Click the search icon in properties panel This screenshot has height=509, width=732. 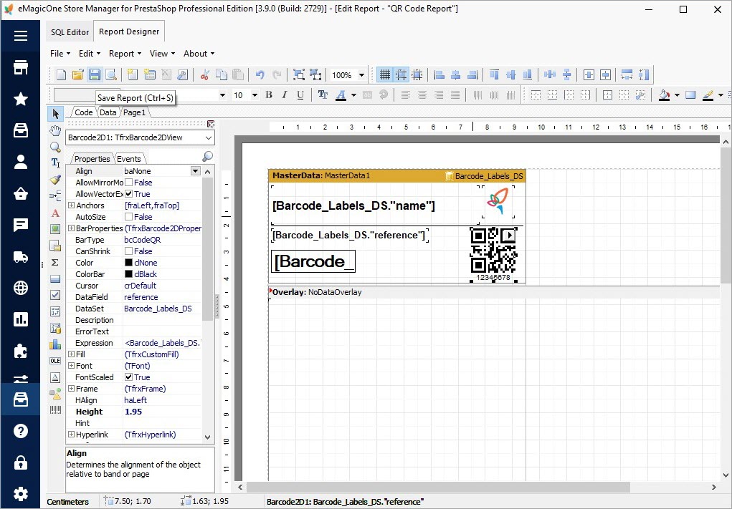[x=208, y=157]
